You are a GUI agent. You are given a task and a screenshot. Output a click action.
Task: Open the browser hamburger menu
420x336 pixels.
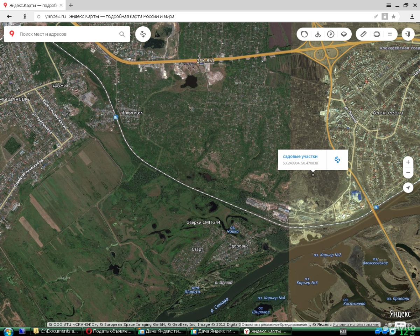click(389, 5)
